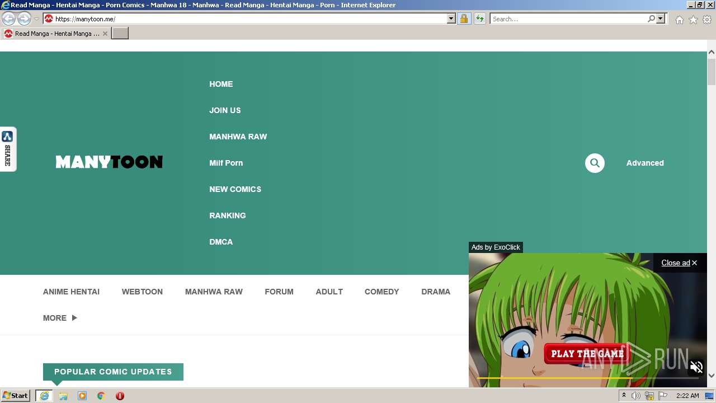
Task: Open the FORUM category link
Action: pyautogui.click(x=279, y=292)
